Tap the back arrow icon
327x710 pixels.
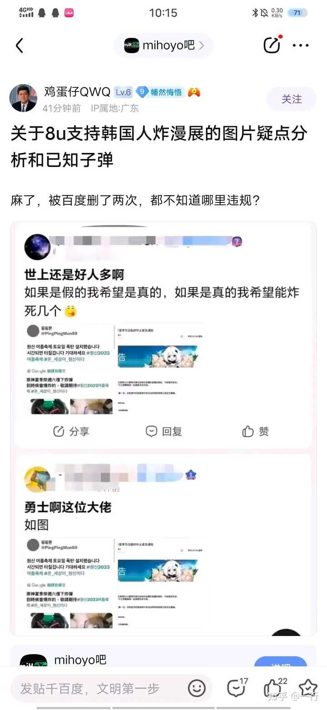point(19,46)
